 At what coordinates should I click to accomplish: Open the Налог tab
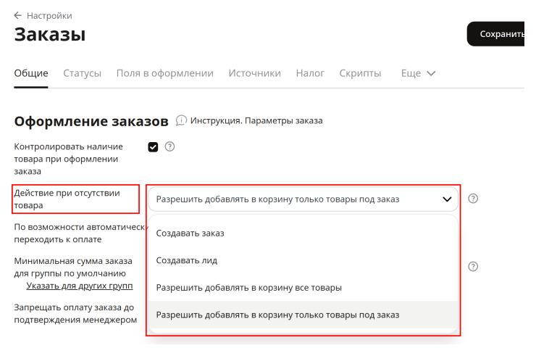pos(310,73)
